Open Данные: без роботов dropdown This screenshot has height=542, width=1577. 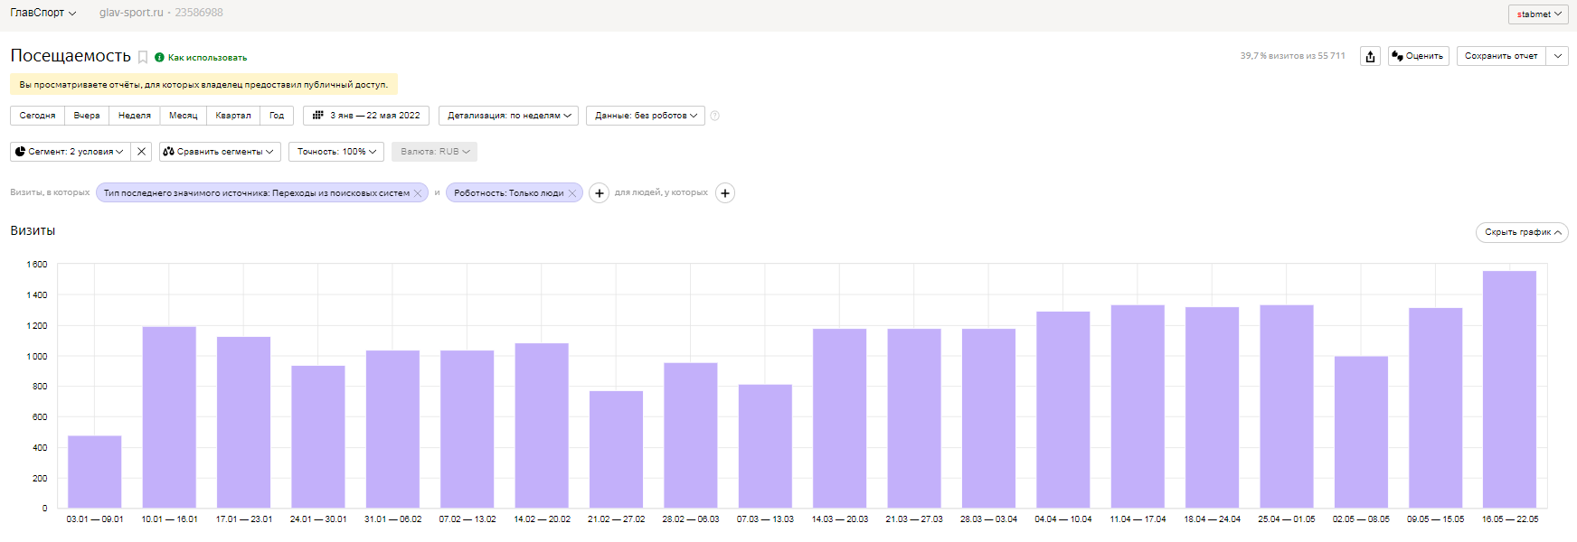tap(646, 116)
